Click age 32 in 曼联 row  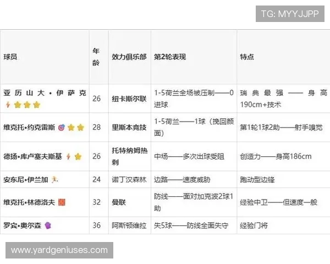tap(97, 202)
